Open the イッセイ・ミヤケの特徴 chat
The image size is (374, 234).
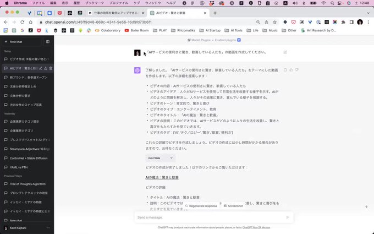[27, 202]
